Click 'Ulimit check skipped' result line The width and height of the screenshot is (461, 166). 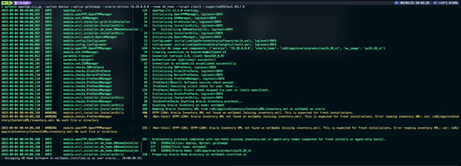pos(211,90)
